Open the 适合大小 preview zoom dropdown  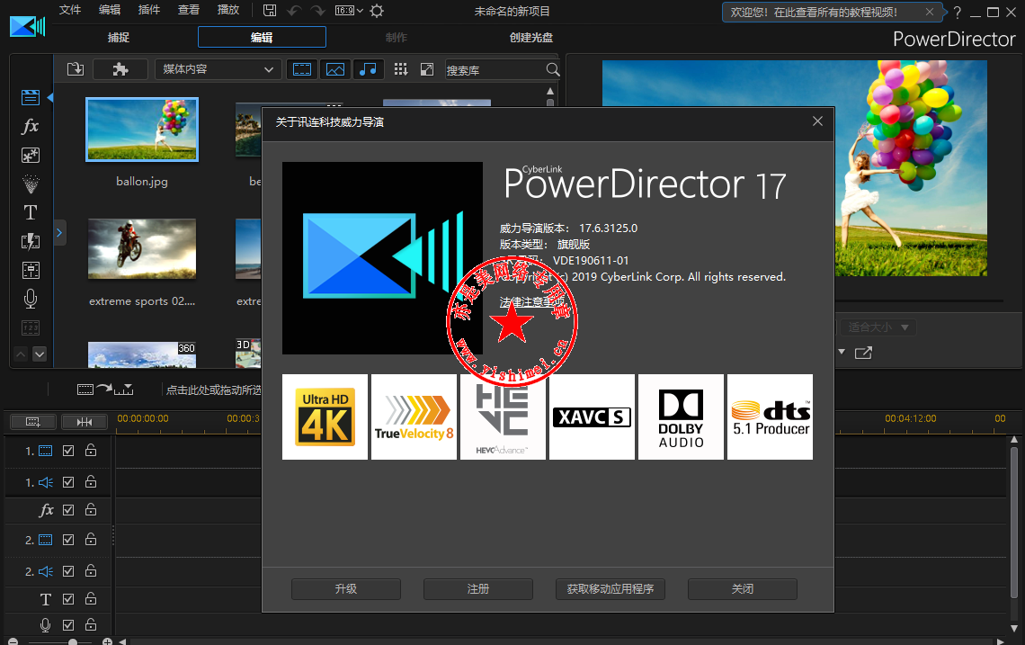click(878, 327)
